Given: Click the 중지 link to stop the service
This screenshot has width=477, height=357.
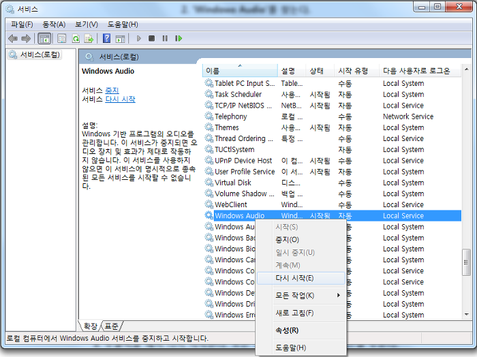Looking at the screenshot, I should pyautogui.click(x=112, y=90).
